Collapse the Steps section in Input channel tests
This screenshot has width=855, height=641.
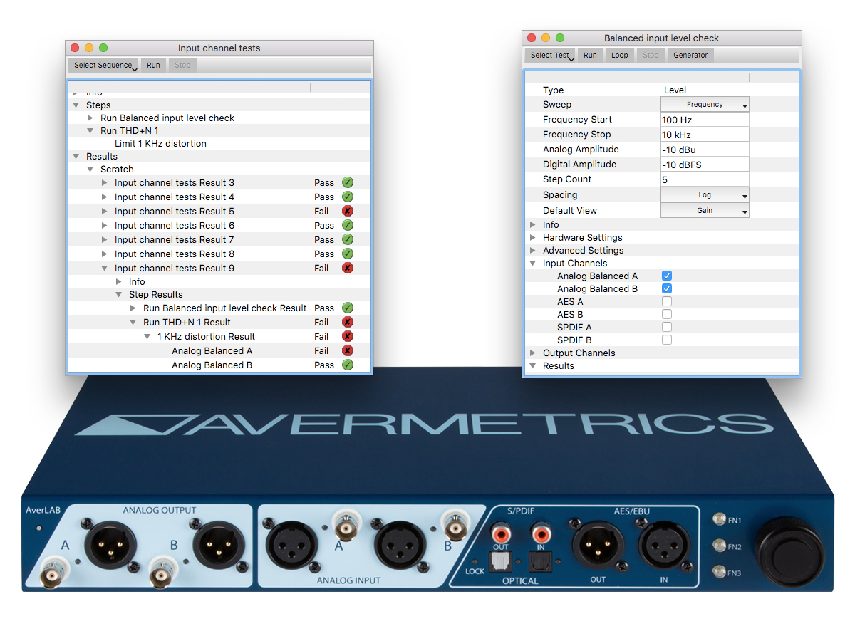(x=76, y=105)
